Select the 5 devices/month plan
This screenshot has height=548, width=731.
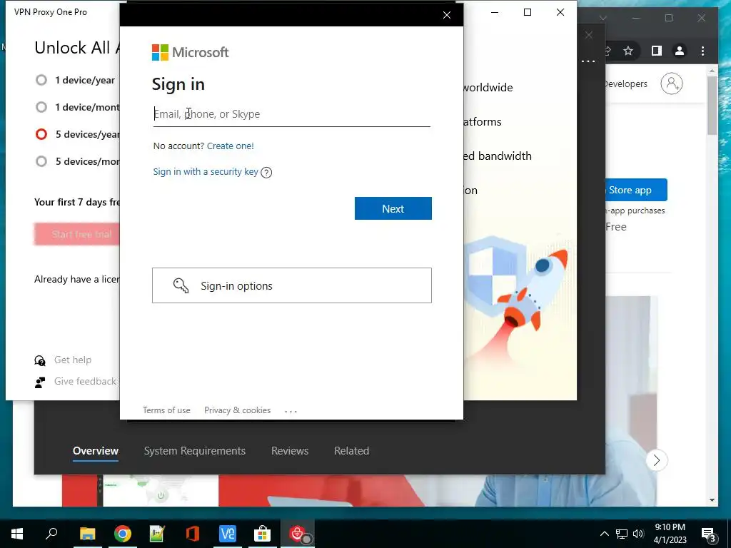[x=41, y=161]
